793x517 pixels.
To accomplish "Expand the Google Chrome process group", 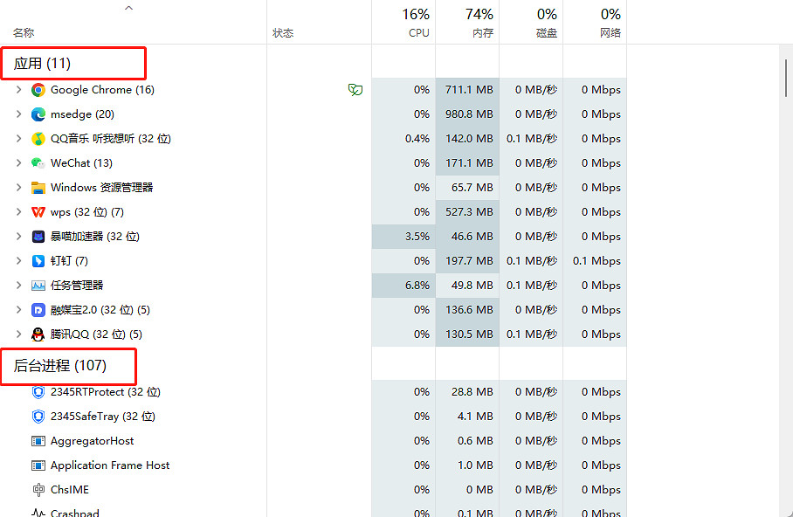I will click(x=18, y=90).
